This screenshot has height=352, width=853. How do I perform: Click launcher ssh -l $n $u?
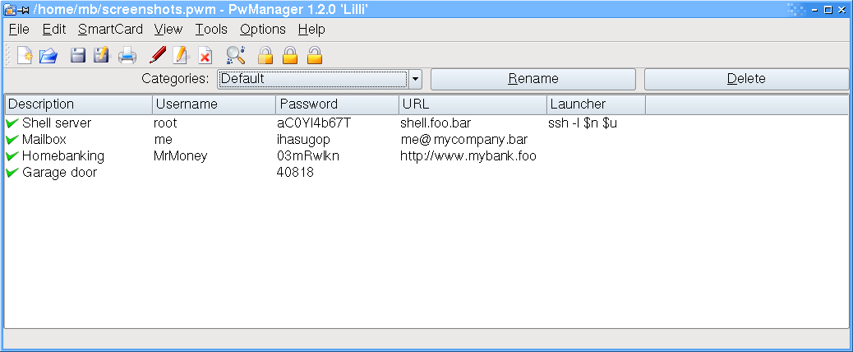pos(583,123)
